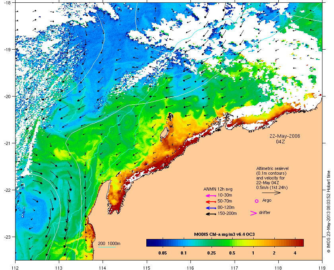Click the '04Z' time label under date
The image size is (334, 270).
(280, 141)
